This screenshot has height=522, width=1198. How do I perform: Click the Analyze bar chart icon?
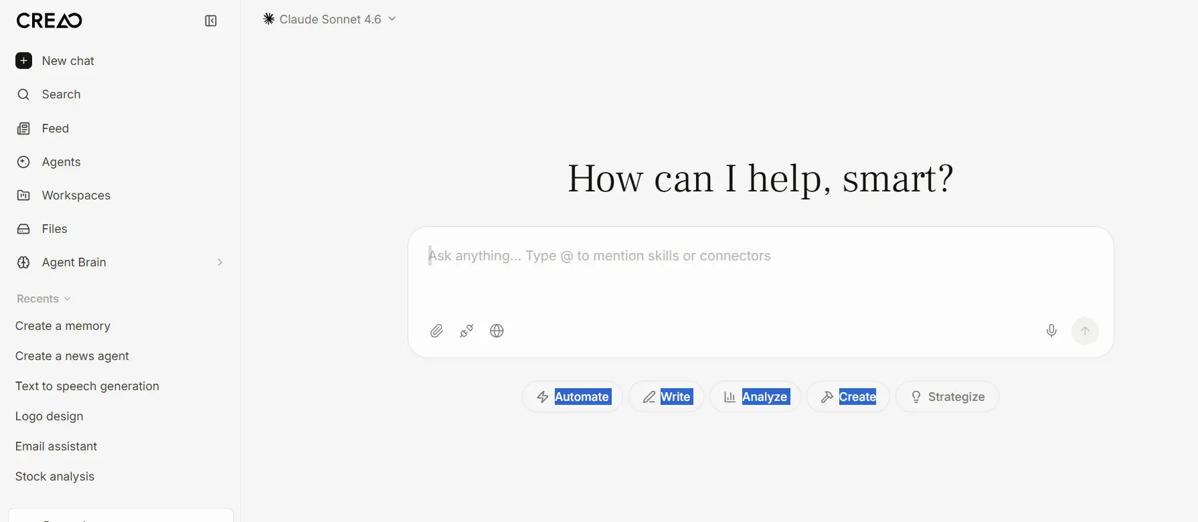(730, 397)
